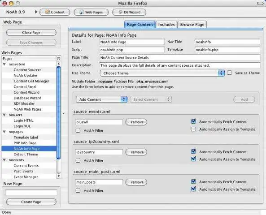Check Automatically Assign to Template for source_events.xml

193,129
